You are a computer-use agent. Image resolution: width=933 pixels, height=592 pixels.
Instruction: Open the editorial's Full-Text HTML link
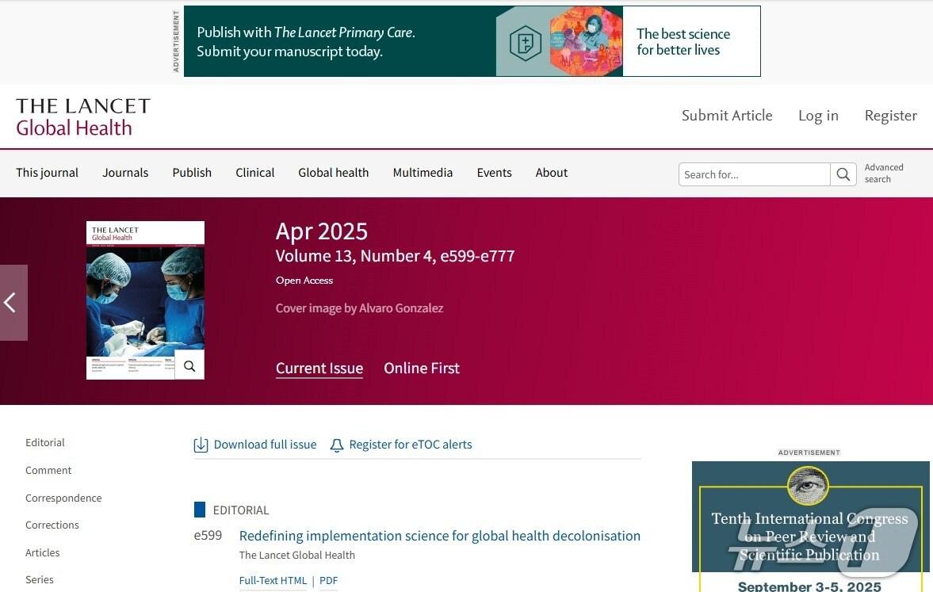272,581
